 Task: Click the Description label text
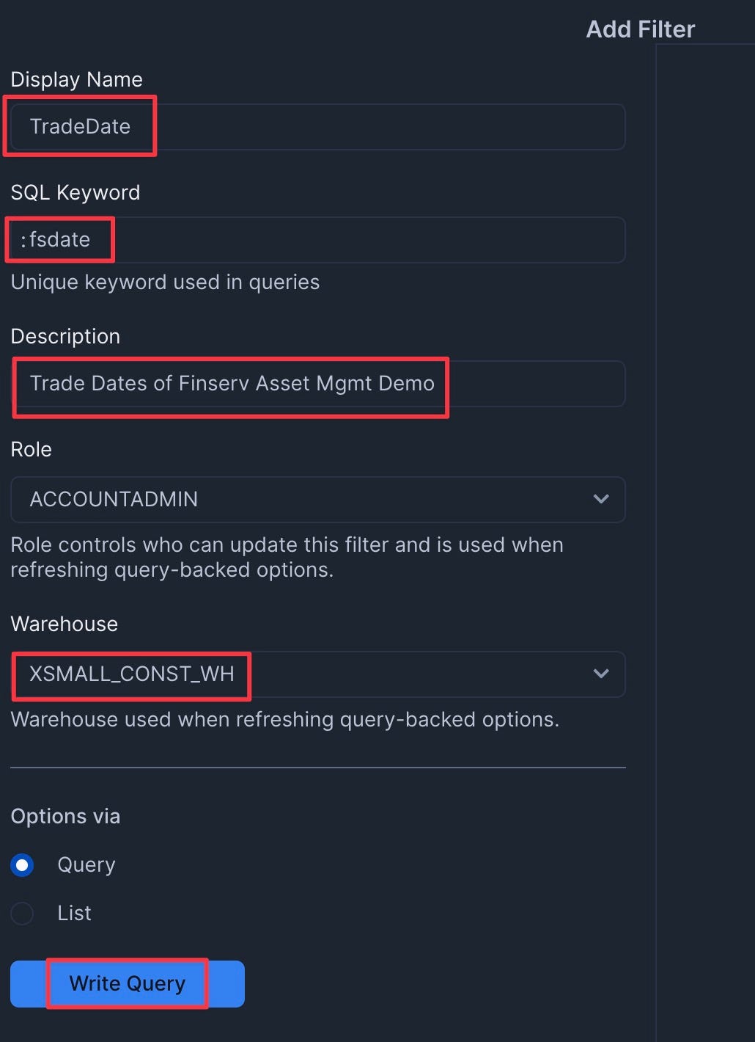[x=65, y=336]
